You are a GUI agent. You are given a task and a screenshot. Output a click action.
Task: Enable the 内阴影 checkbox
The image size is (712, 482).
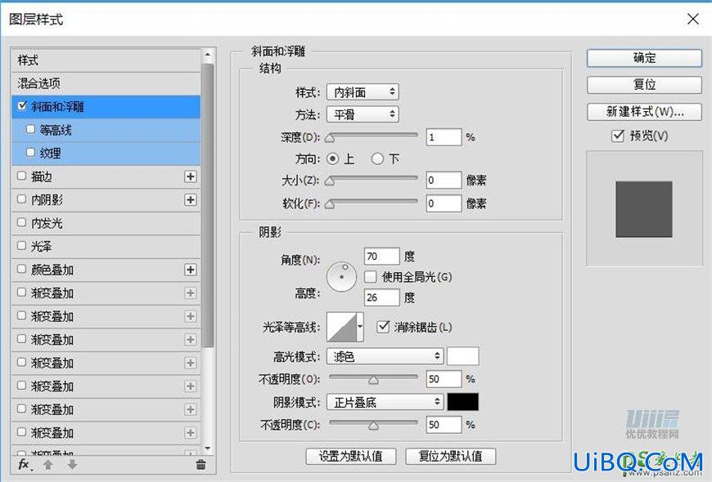pyautogui.click(x=21, y=199)
